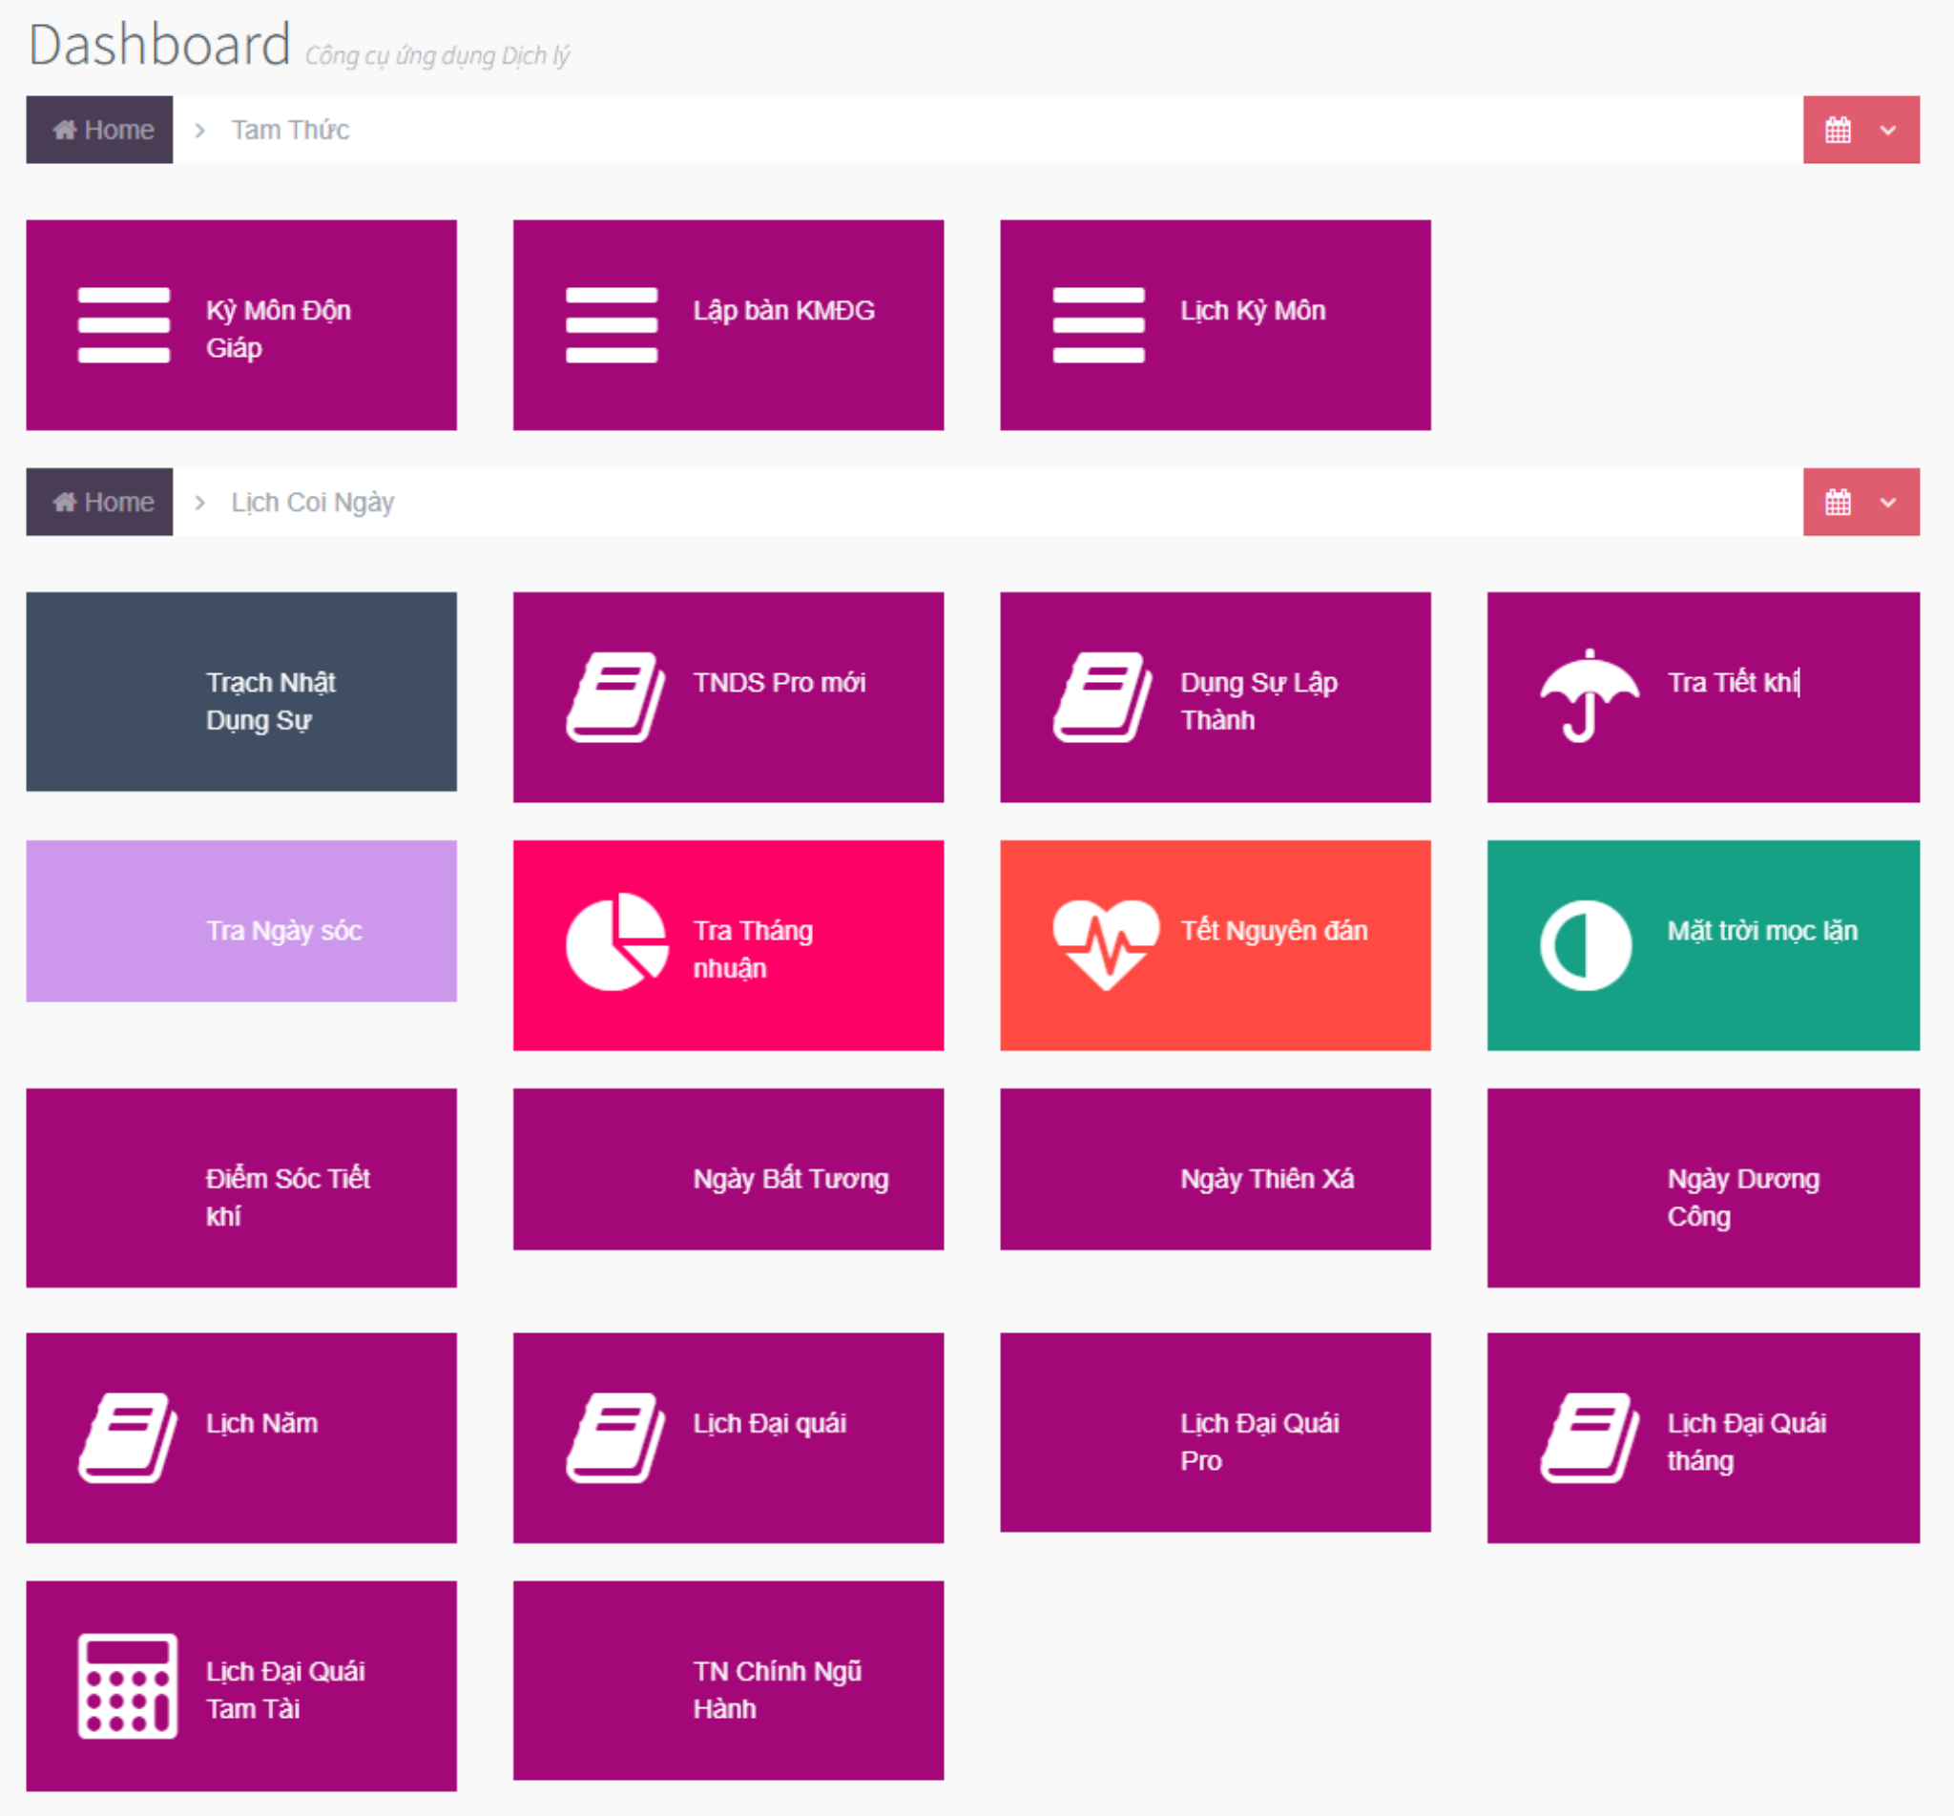Click the umbrella icon on Tra Tiết khí tile
This screenshot has width=1954, height=1816.
1590,695
